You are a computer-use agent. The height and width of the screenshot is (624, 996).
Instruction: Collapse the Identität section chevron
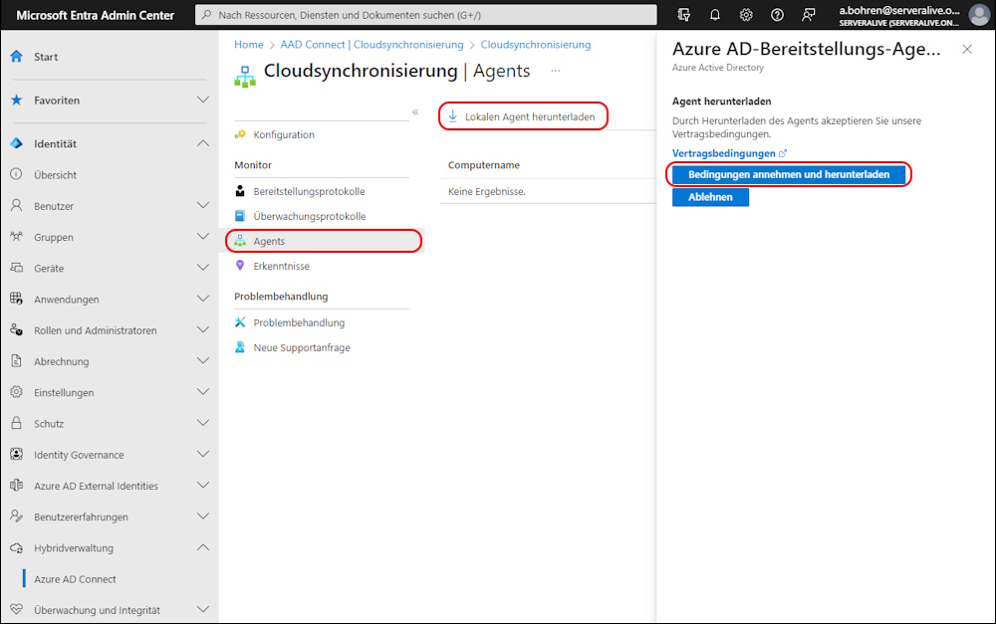[x=202, y=143]
